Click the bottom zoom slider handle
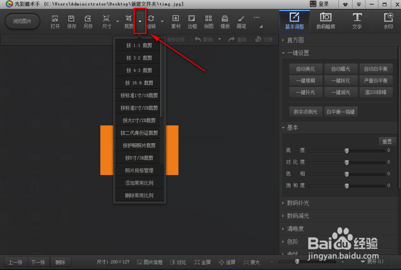401x270 pixels. tap(297, 262)
